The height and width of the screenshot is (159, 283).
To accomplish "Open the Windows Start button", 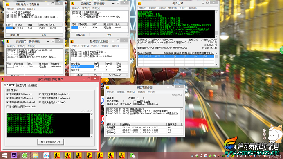I will coord(4,155).
